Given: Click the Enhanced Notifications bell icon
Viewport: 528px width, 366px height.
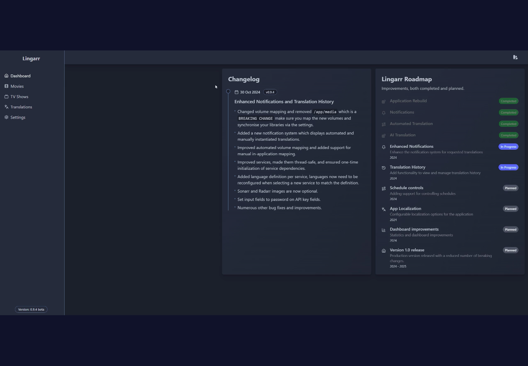Looking at the screenshot, I should pos(384,147).
